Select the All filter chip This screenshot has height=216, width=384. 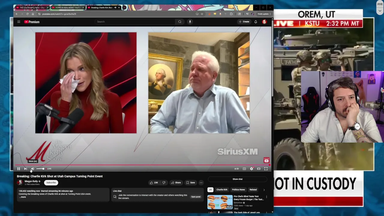point(210,190)
